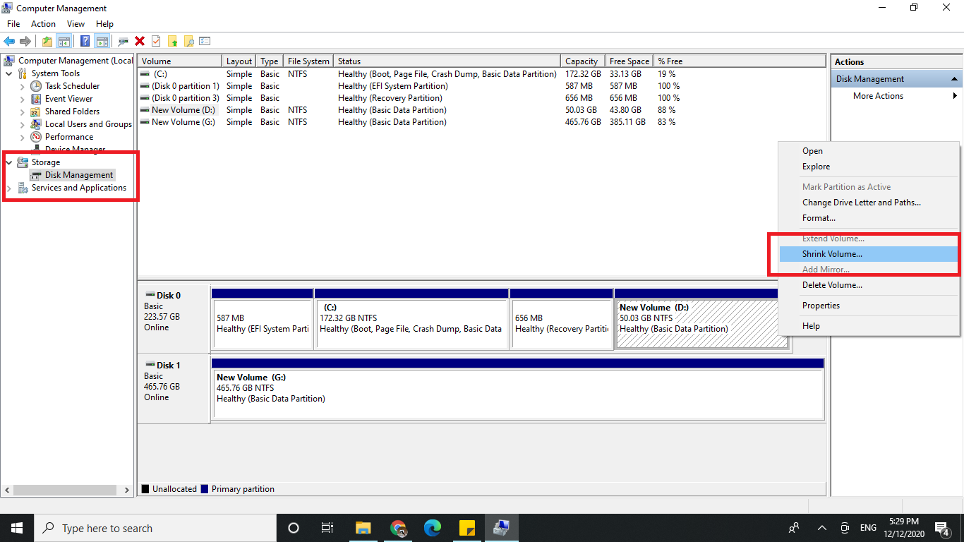Collapse the System Tools tree node

(8, 73)
